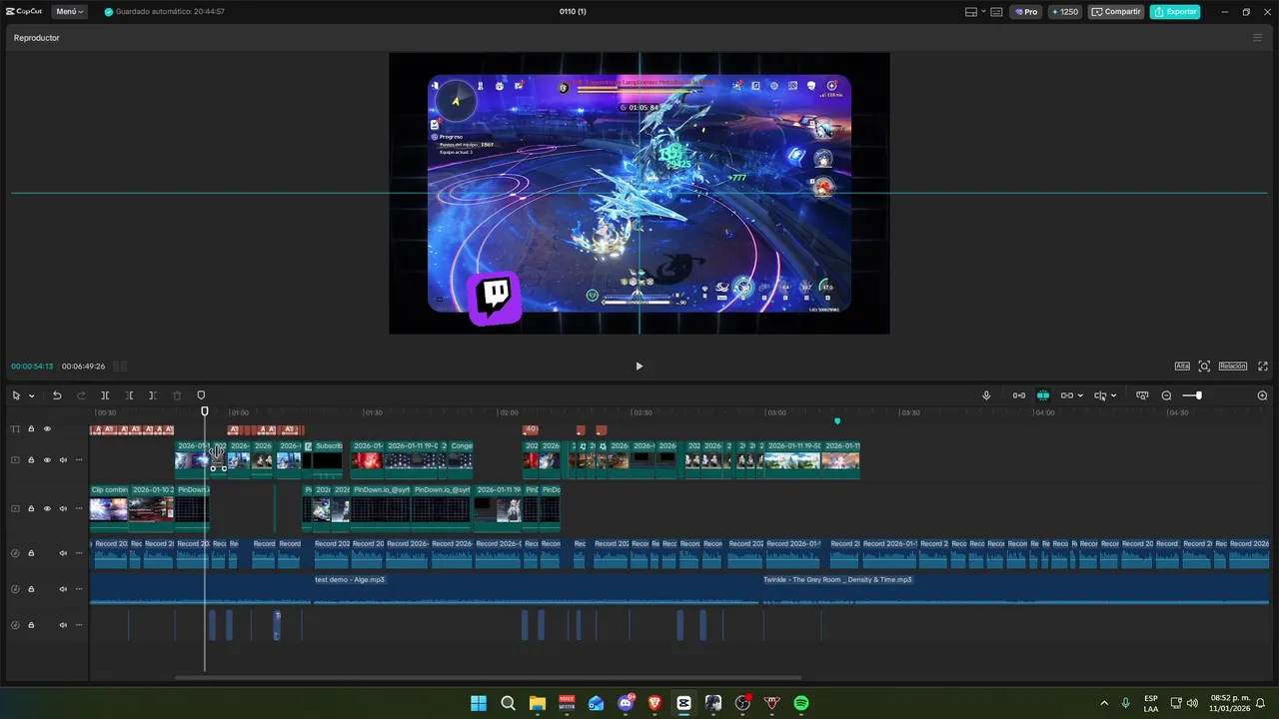
Task: Open Windows Start menu
Action: coord(479,703)
